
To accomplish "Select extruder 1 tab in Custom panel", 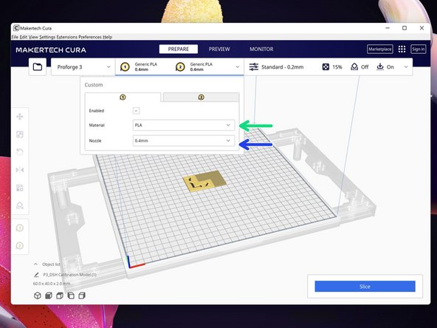I will pyautogui.click(x=123, y=98).
